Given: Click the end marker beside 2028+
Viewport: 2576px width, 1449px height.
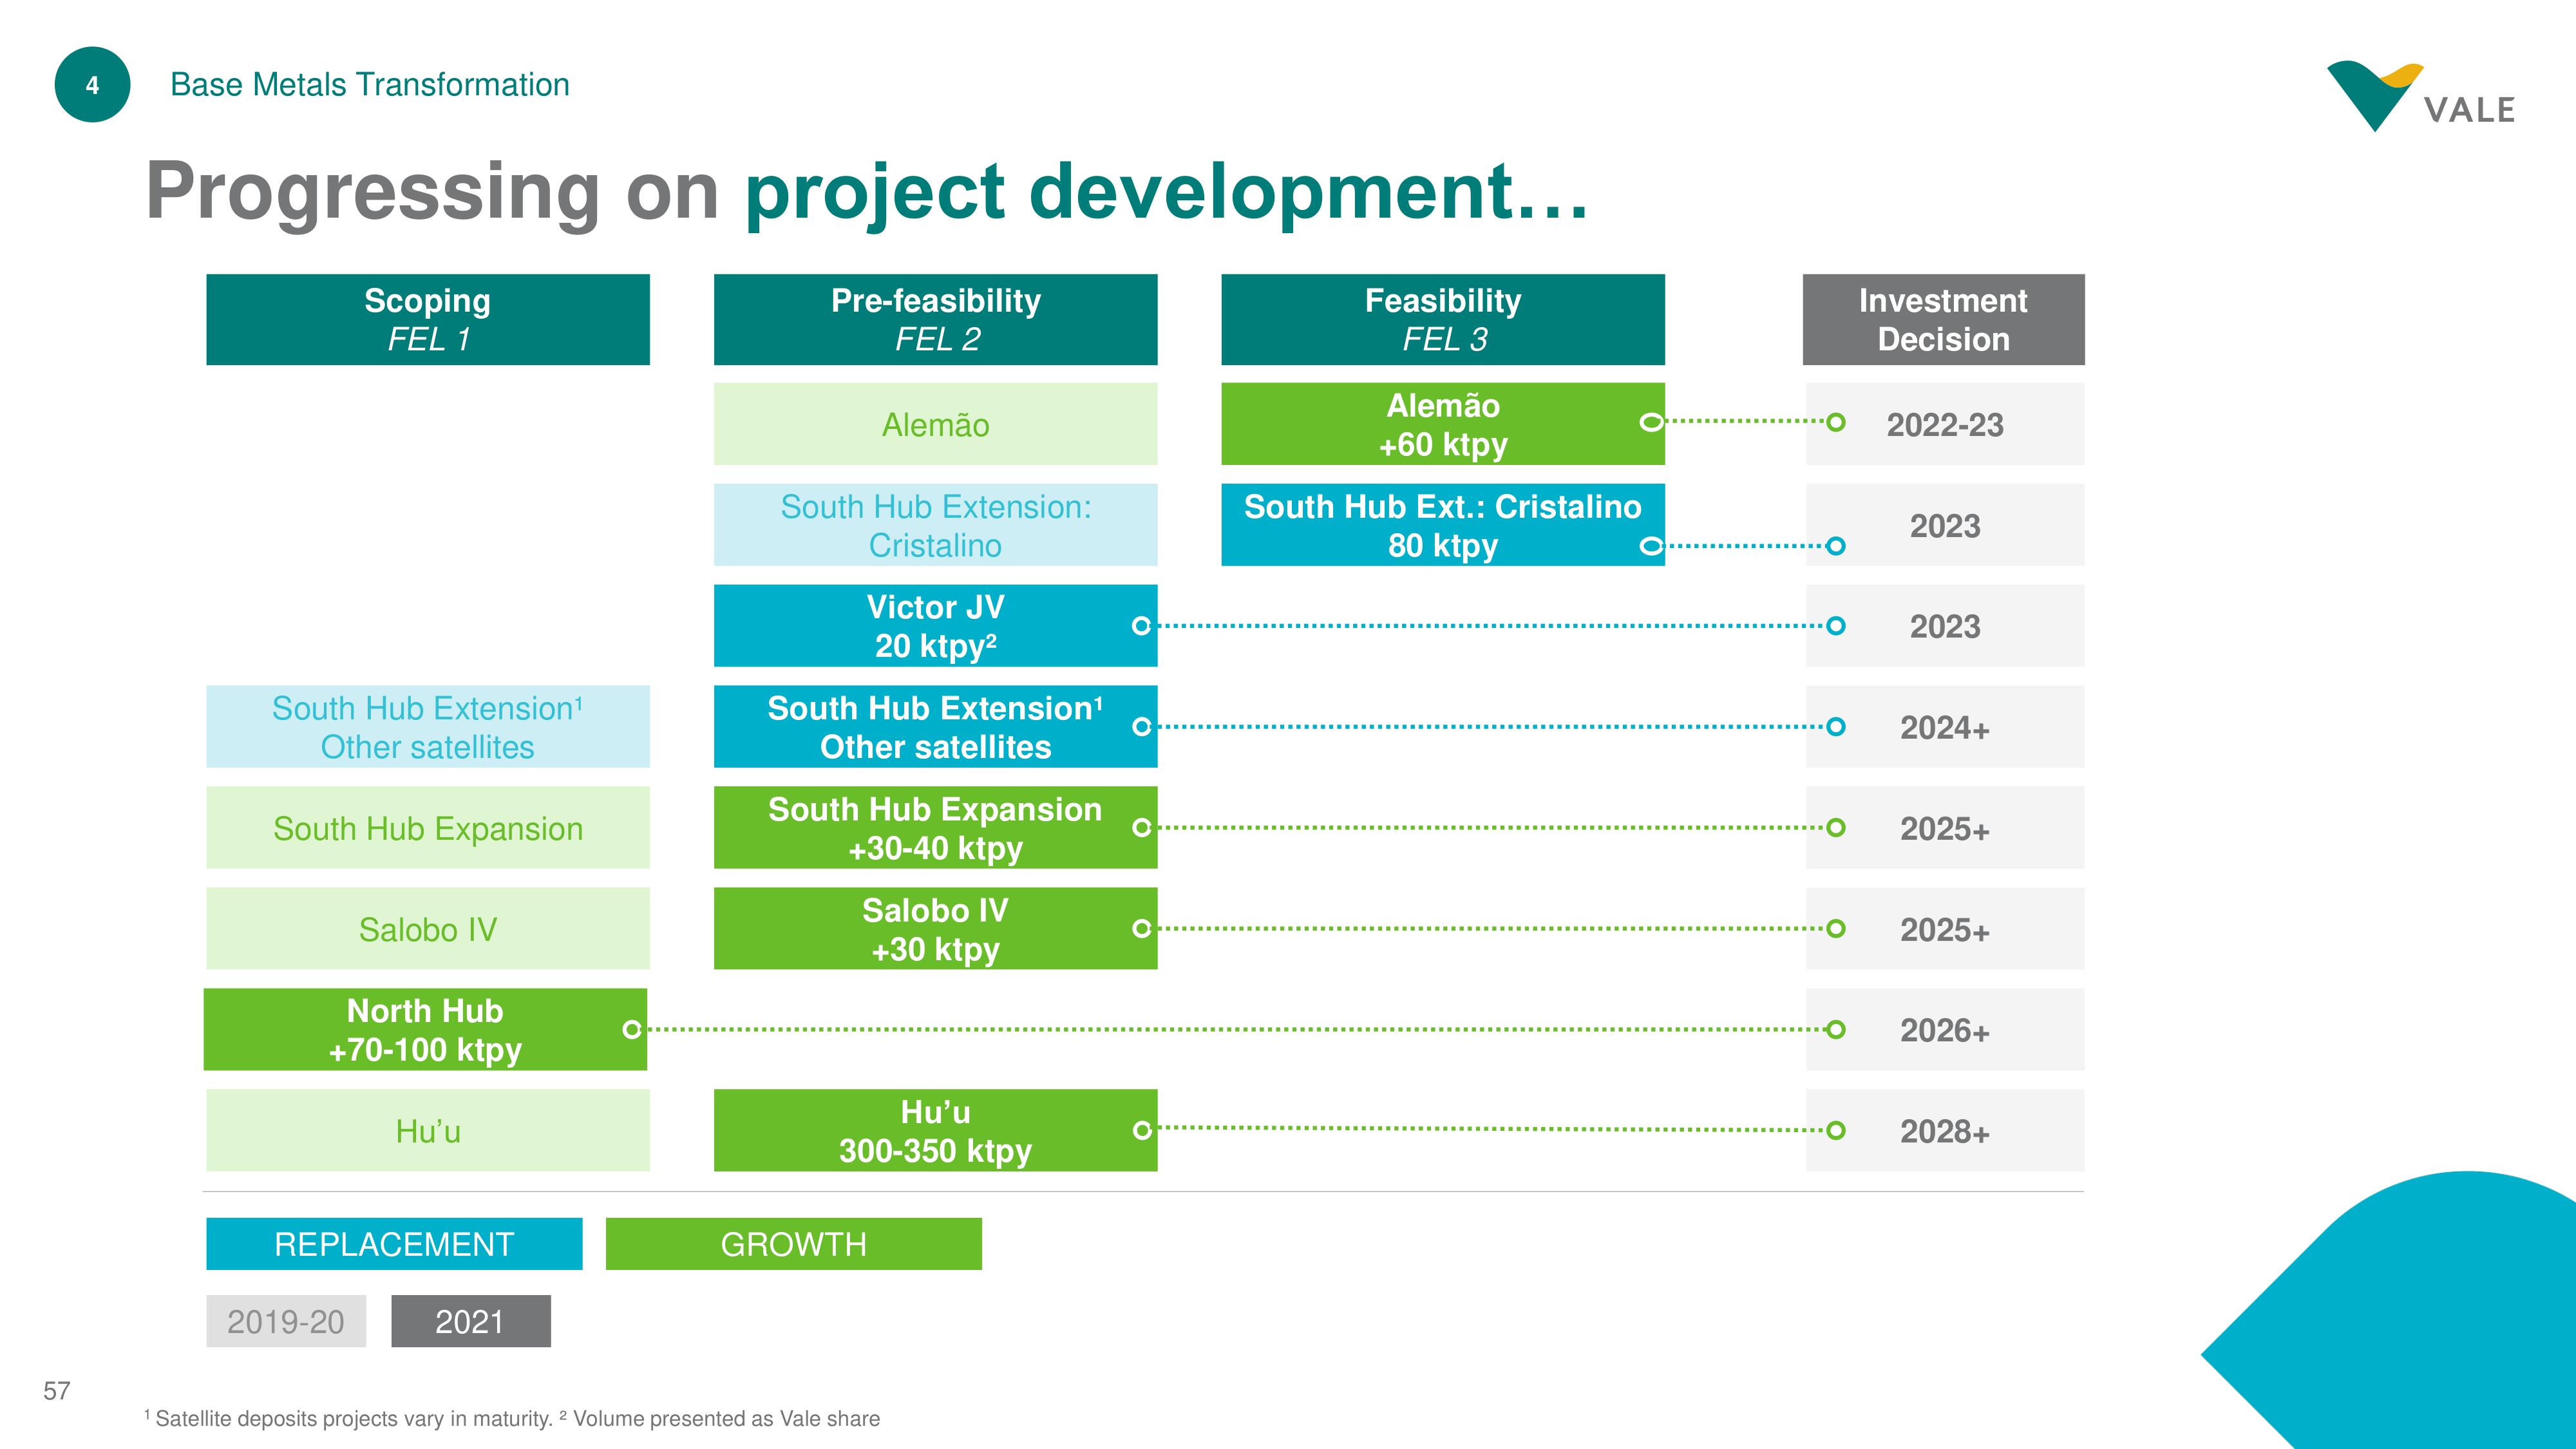Looking at the screenshot, I should 1836,1130.
